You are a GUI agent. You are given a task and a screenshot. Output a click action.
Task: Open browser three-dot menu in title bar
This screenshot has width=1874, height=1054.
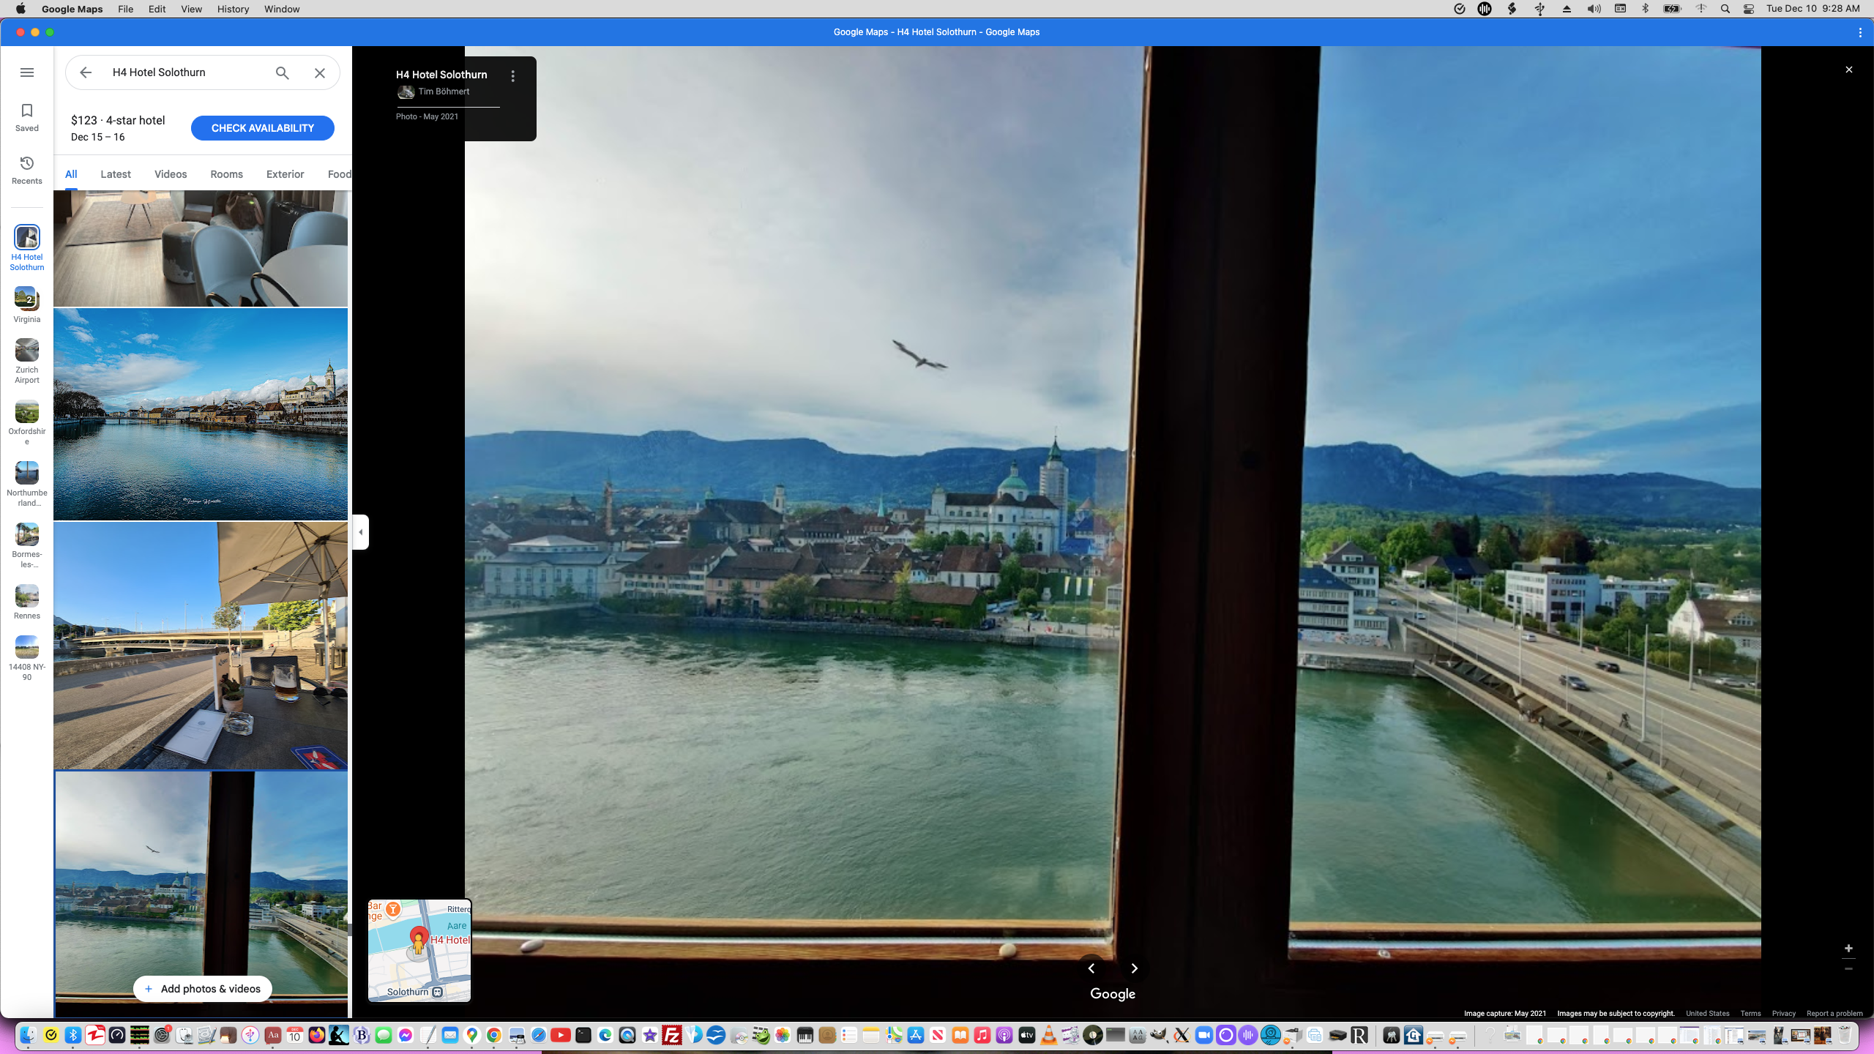coord(1860,32)
